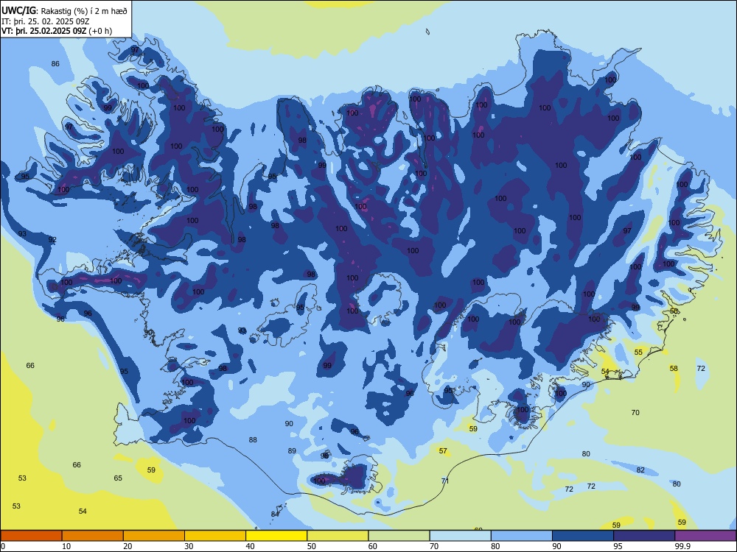The width and height of the screenshot is (737, 552).
Task: Select the 30–40 golden legend swatch
Action: click(215, 536)
